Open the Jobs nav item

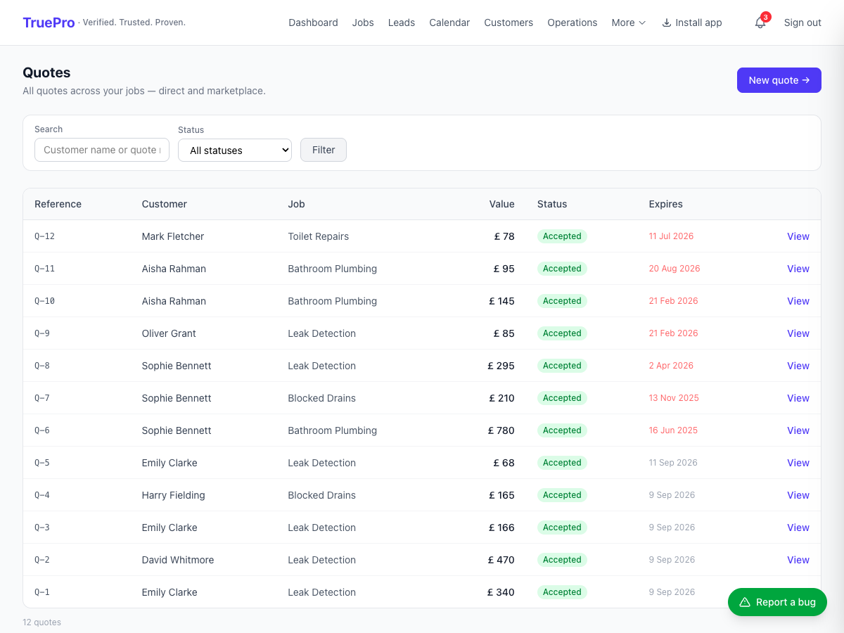coord(363,23)
